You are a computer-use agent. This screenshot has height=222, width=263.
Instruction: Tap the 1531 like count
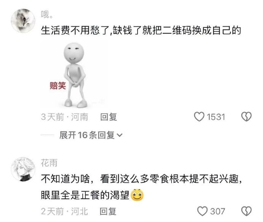[x=216, y=117]
